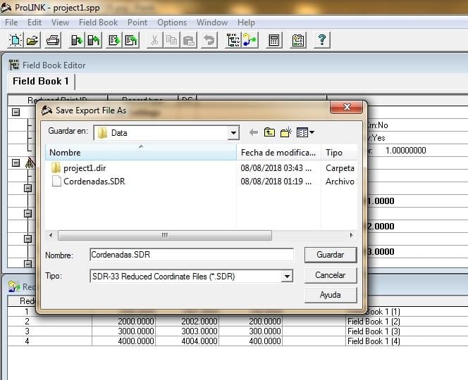
Task: Expand the Guardar en folder dropdown
Action: pos(233,132)
